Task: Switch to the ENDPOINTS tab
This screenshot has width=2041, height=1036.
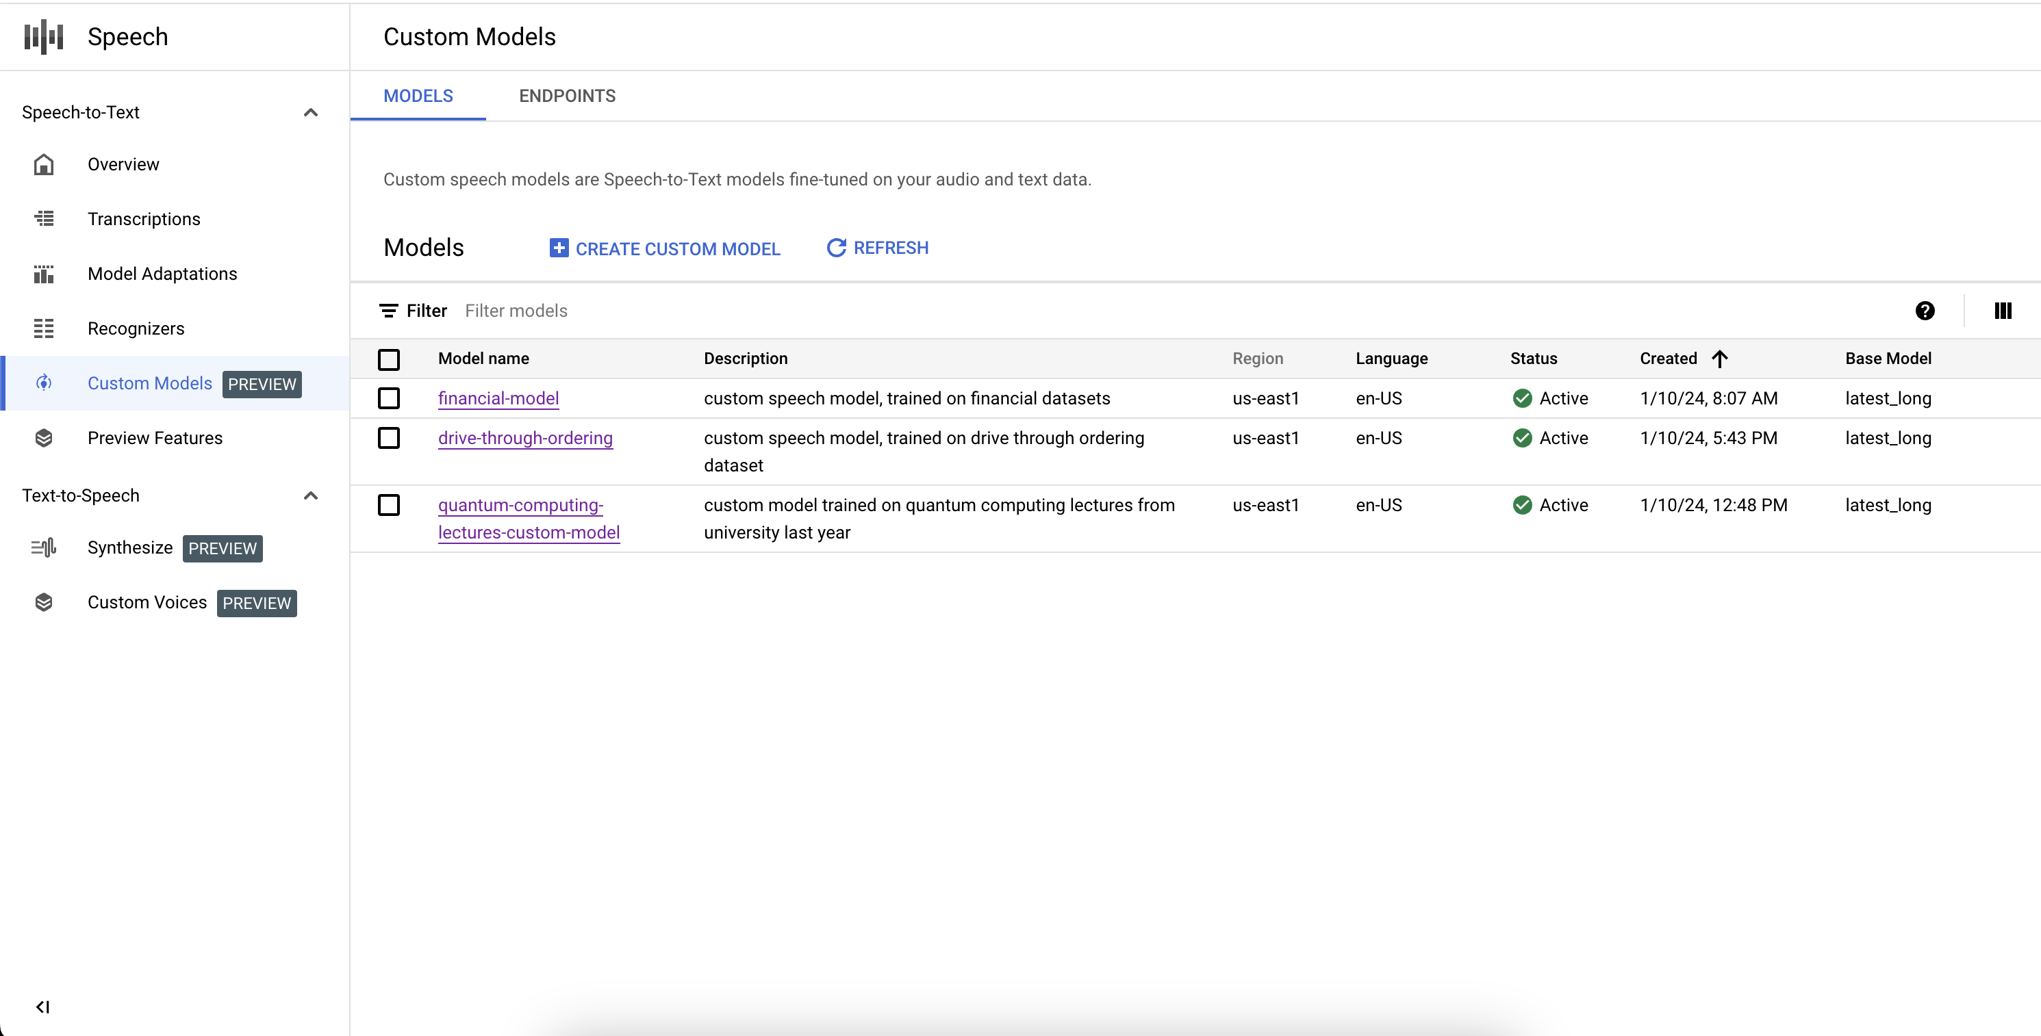Action: click(x=567, y=95)
